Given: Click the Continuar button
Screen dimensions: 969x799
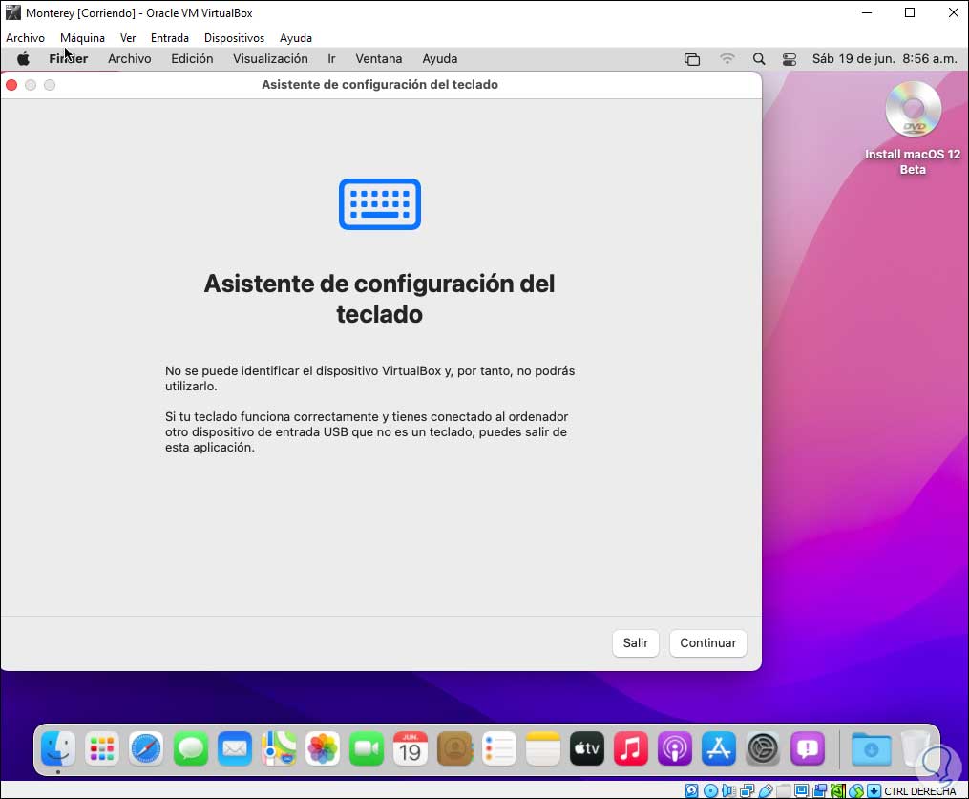Looking at the screenshot, I should [708, 643].
